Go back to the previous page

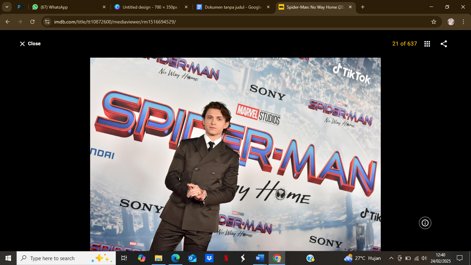tap(8, 22)
